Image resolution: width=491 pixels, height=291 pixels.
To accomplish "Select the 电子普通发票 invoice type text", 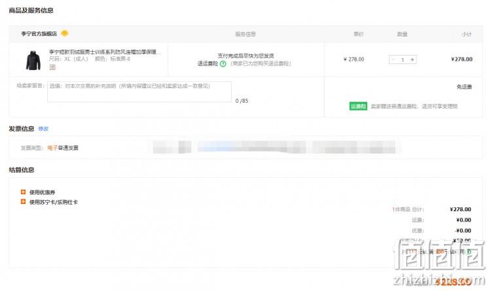I will tap(63, 148).
